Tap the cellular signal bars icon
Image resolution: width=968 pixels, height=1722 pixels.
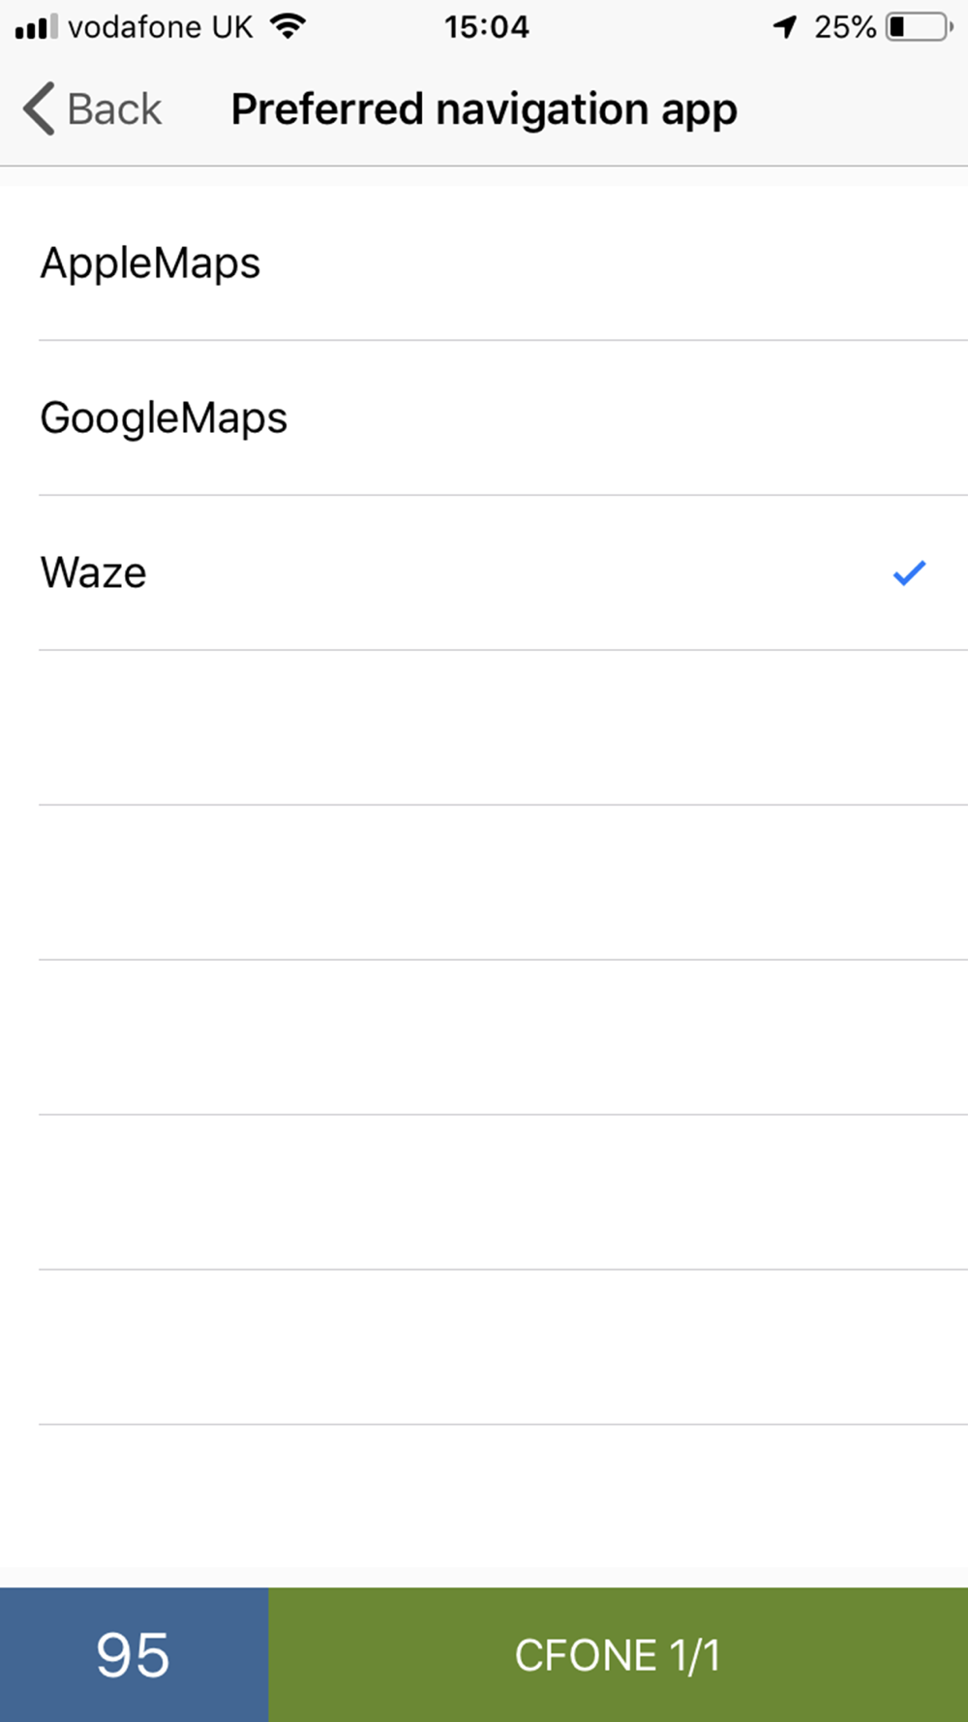37,27
